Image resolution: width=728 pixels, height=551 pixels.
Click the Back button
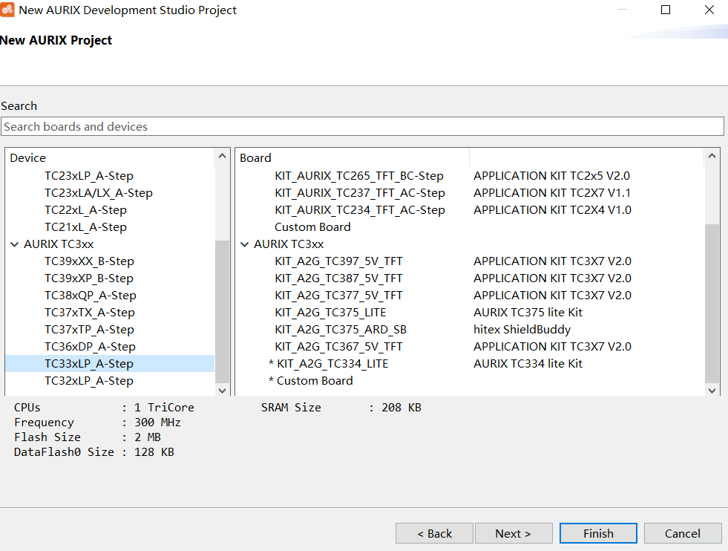pyautogui.click(x=434, y=533)
